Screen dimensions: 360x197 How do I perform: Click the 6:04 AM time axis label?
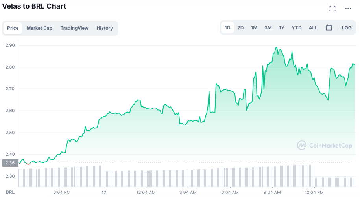click(230, 192)
